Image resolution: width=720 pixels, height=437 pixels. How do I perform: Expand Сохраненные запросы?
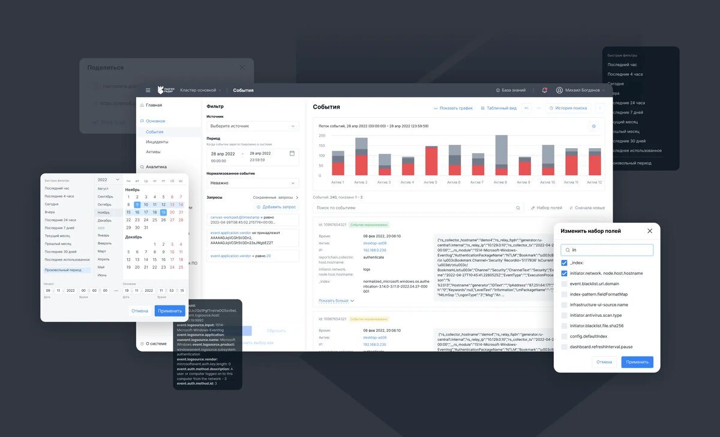[275, 197]
